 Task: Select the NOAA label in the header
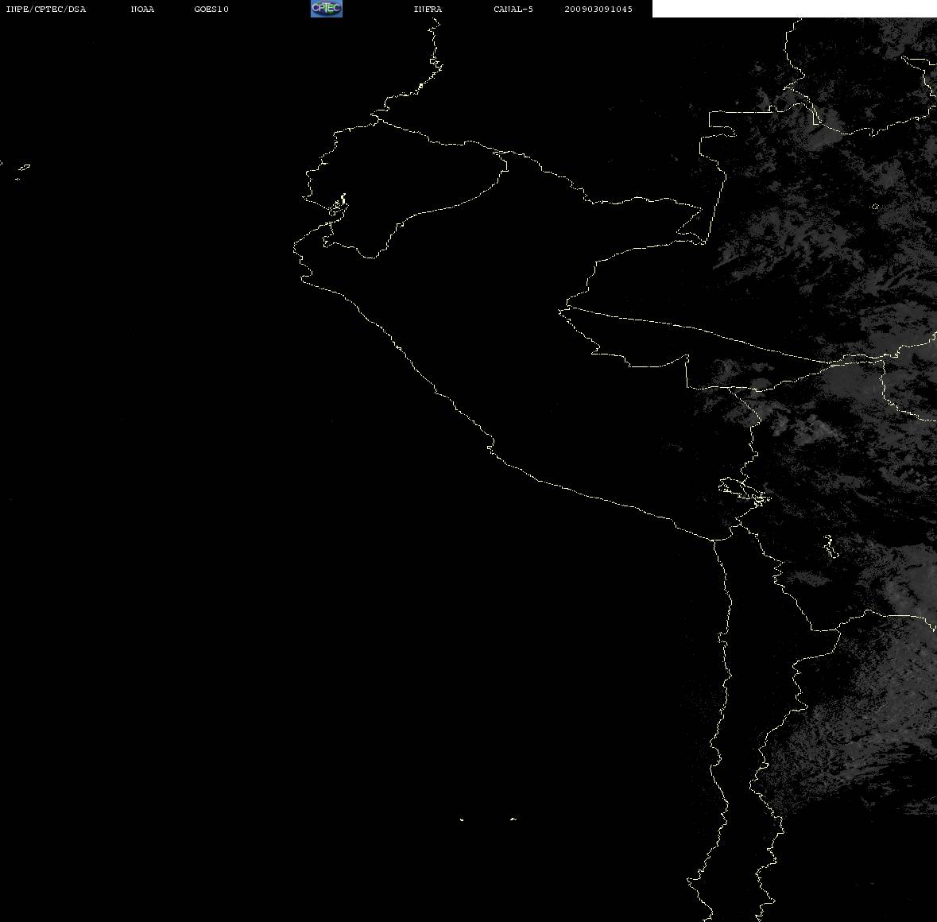click(142, 9)
